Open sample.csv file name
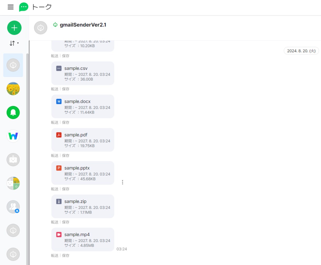The height and width of the screenshot is (265, 321). pyautogui.click(x=76, y=68)
